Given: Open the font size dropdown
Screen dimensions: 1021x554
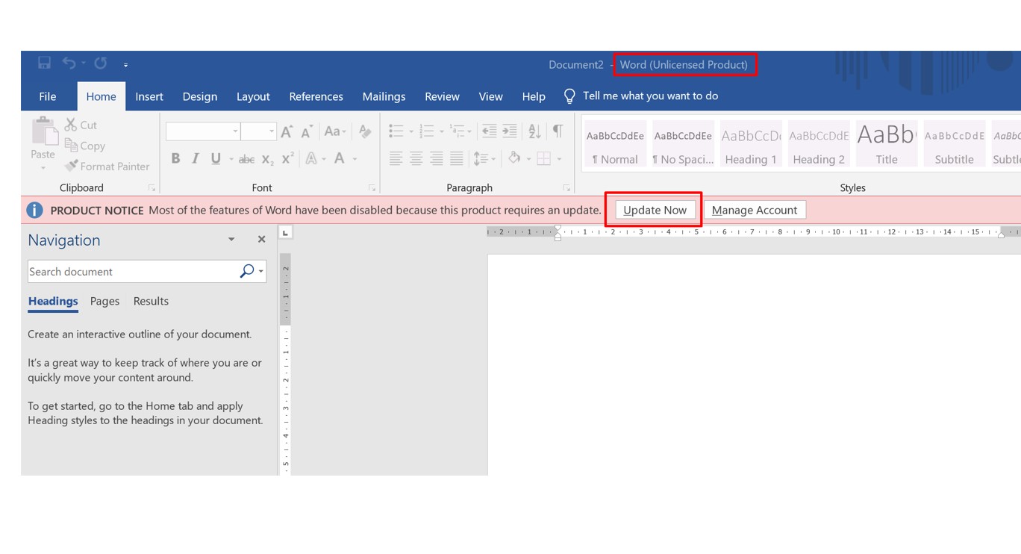Looking at the screenshot, I should click(x=272, y=131).
